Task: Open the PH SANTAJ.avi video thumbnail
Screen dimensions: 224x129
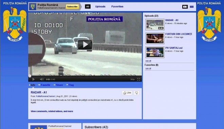Action: pos(155,52)
